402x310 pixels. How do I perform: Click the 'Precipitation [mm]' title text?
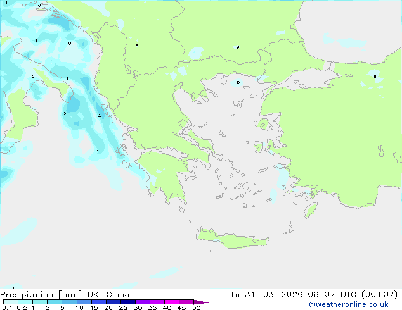click(41, 295)
